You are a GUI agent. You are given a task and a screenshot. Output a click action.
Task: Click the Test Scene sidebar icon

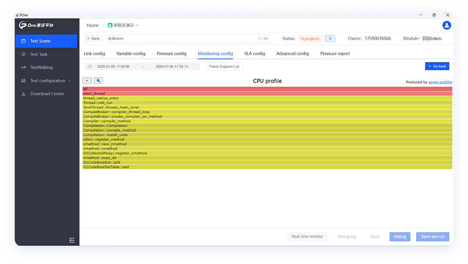24,41
